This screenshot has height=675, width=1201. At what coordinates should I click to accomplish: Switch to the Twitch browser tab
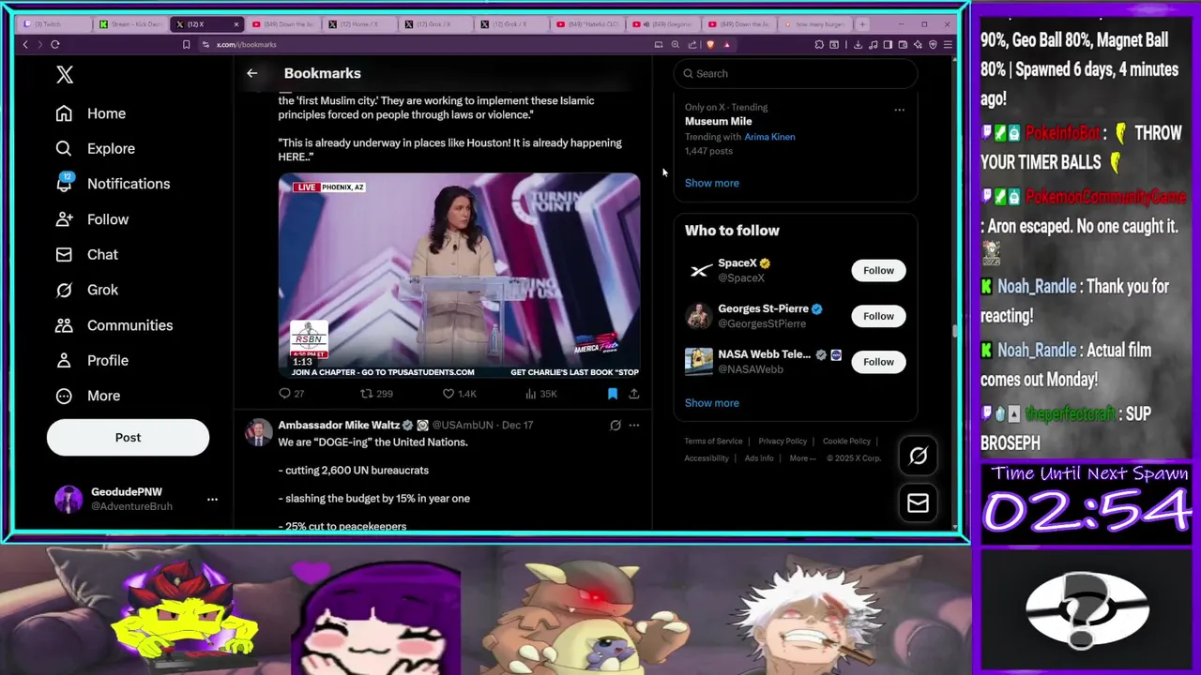(x=54, y=24)
